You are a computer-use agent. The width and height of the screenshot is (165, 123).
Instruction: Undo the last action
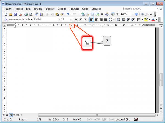point(68,14)
